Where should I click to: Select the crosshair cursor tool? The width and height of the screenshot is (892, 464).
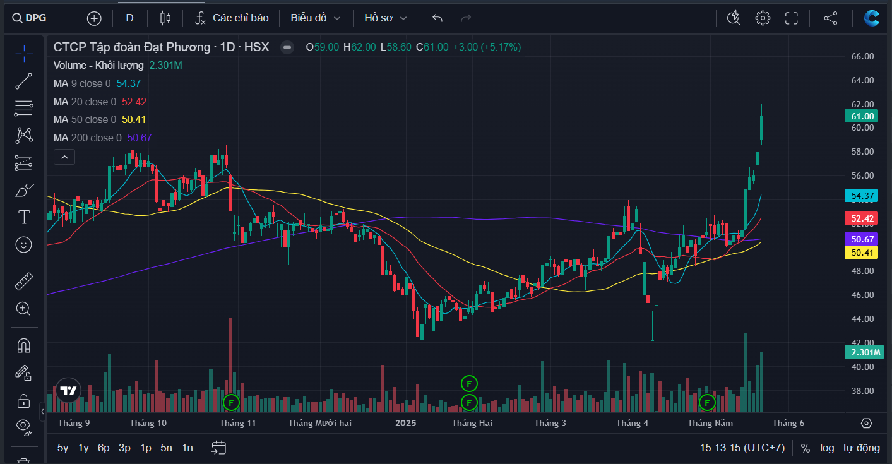[24, 54]
